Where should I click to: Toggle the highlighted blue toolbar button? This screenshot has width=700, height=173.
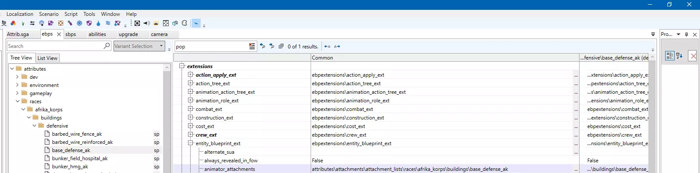196,23
